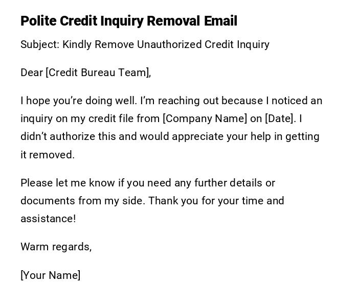Click the title 'Polite Credit Inquiry Removal Email'
This screenshot has width=358, height=307.
pos(129,21)
